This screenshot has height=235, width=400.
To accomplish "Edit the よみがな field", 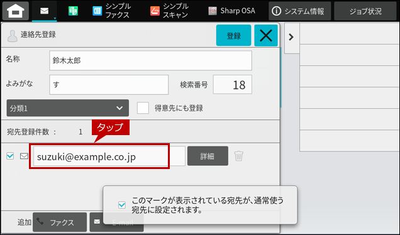I will coord(109,85).
